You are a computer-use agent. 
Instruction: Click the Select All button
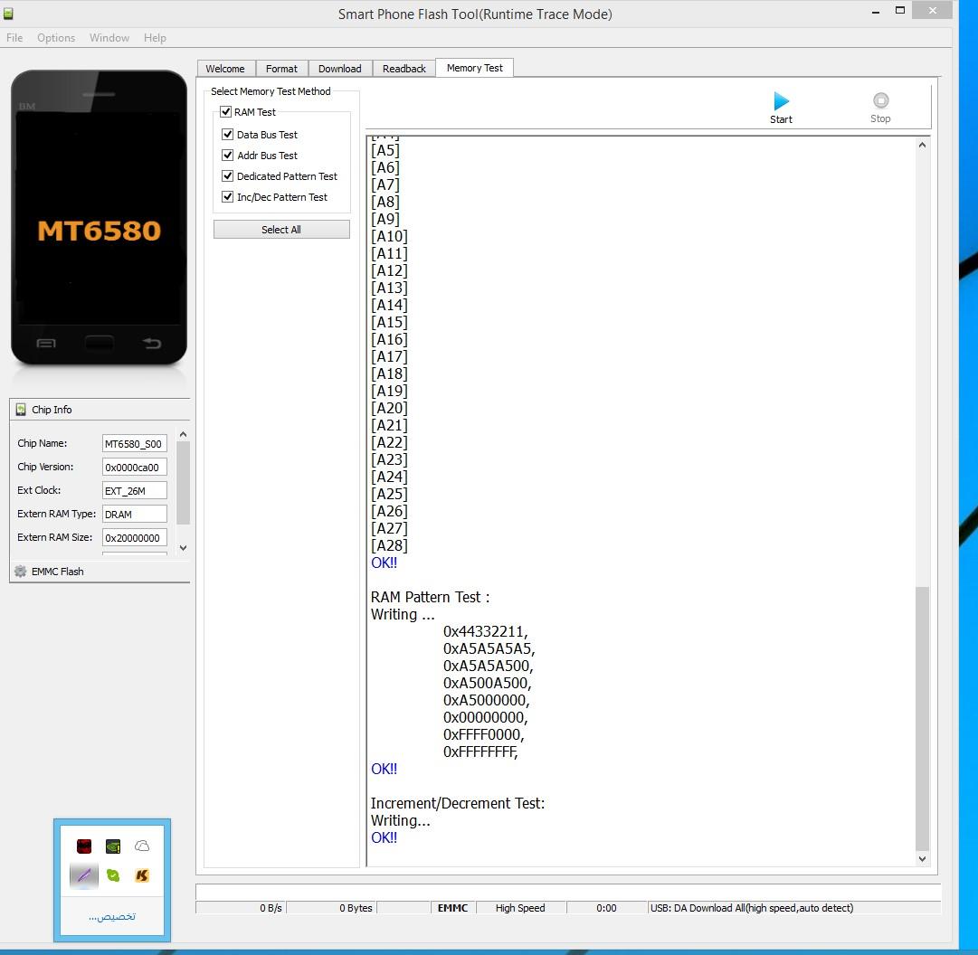click(x=281, y=230)
